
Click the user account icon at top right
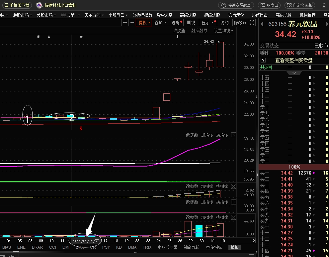tap(324, 5)
